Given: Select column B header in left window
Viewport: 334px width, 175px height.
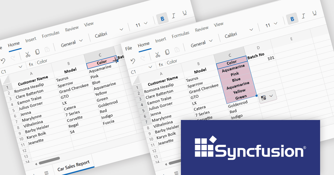Looking at the screenshot, I should (x=68, y=64).
